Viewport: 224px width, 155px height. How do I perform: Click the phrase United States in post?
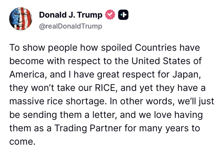click(161, 61)
